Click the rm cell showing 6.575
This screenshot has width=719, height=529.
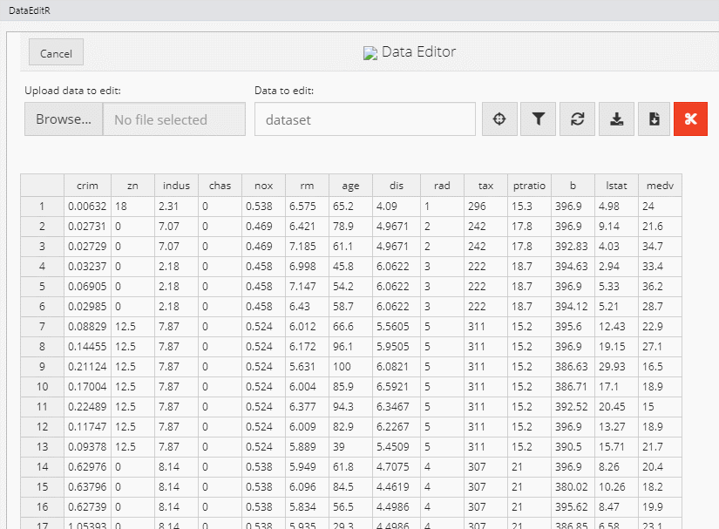307,207
